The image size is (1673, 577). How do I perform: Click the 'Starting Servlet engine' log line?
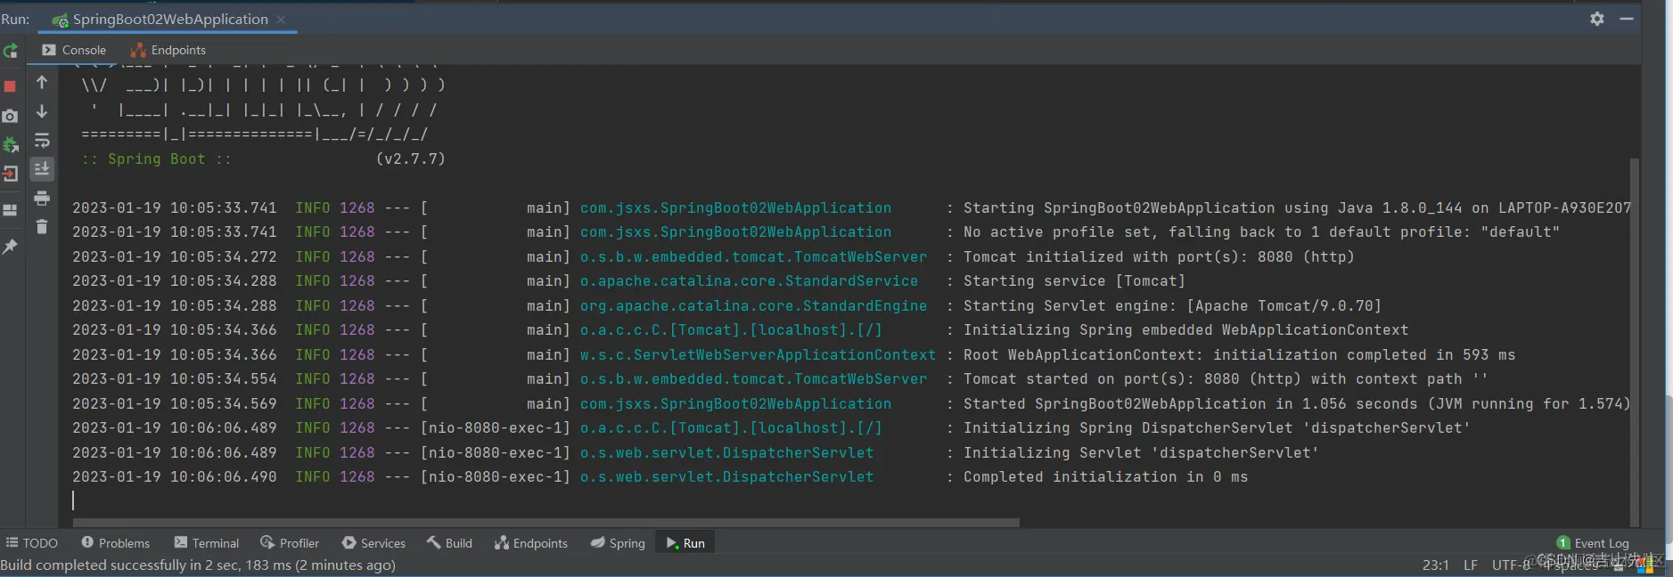[x=726, y=305]
